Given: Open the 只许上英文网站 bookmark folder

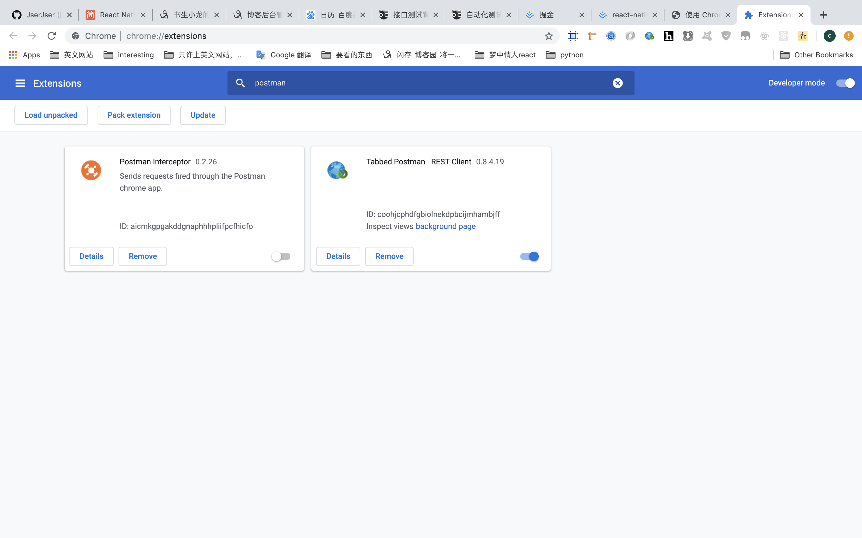Looking at the screenshot, I should (x=204, y=55).
